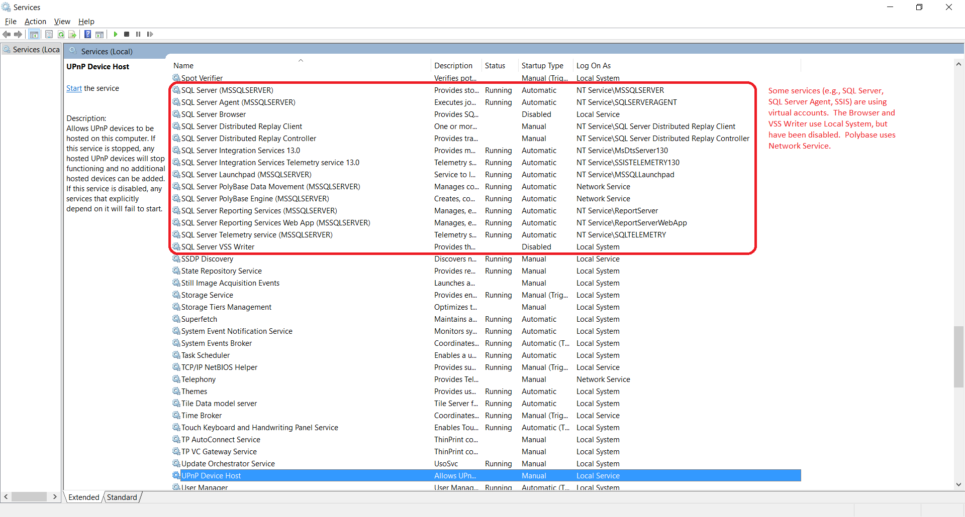The height and width of the screenshot is (517, 965).
Task: Click gear icon of SQL Server Browser
Action: [x=176, y=114]
